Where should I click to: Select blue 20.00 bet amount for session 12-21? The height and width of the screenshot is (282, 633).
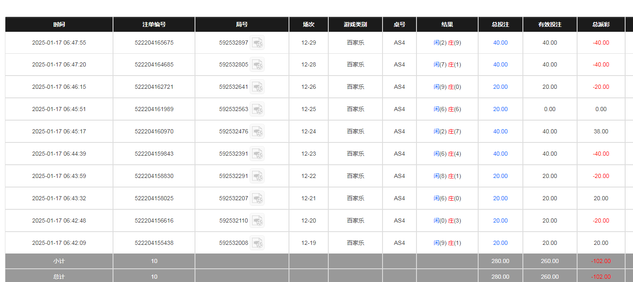coord(500,198)
